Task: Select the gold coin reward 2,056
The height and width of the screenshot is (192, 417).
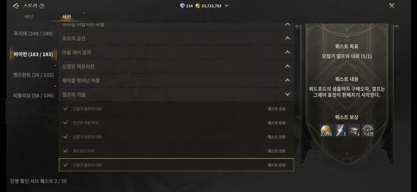Action: coord(327,130)
